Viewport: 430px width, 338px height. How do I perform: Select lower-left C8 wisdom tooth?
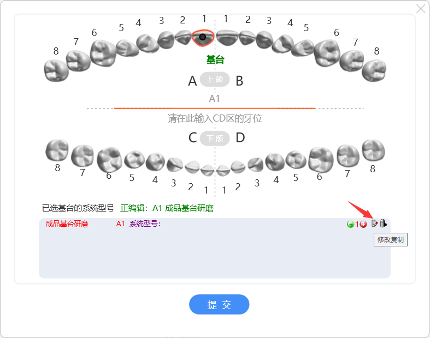point(57,150)
